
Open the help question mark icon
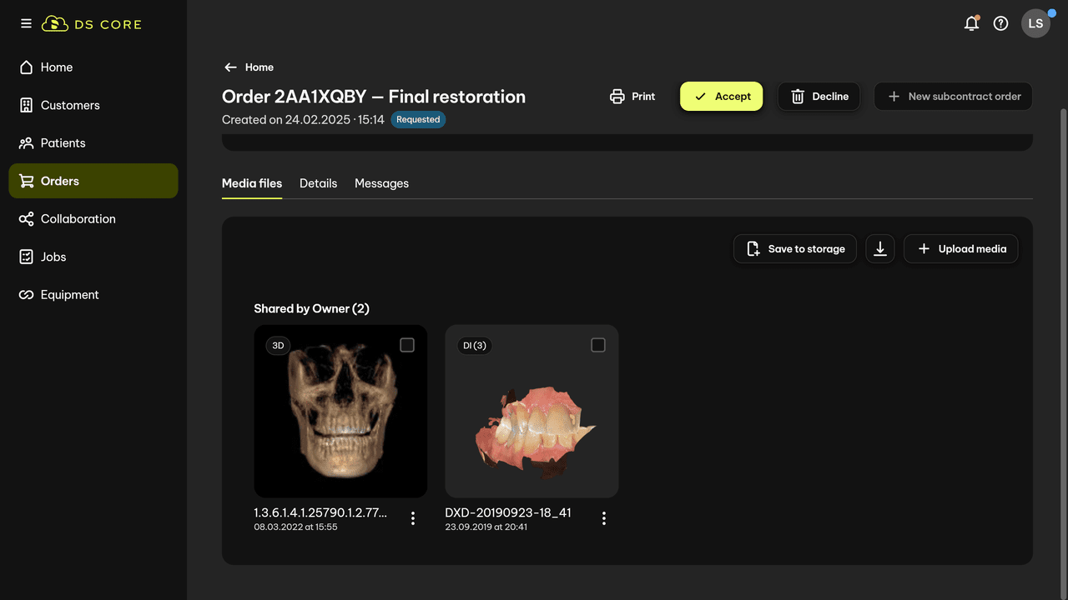tap(1000, 23)
